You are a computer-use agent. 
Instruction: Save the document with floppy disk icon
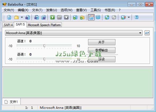[28, 17]
